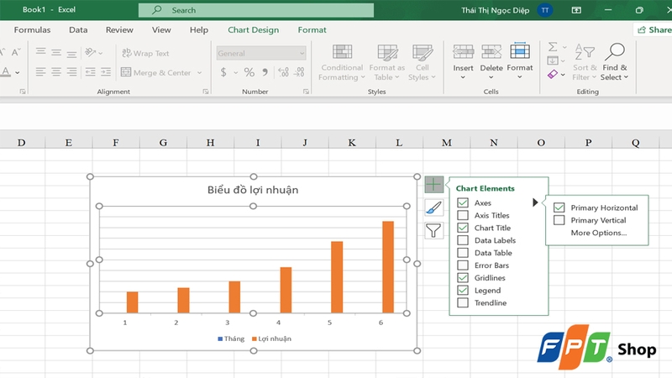This screenshot has height=378, width=672.
Task: Click Middle Align icon
Action: [x=56, y=52]
